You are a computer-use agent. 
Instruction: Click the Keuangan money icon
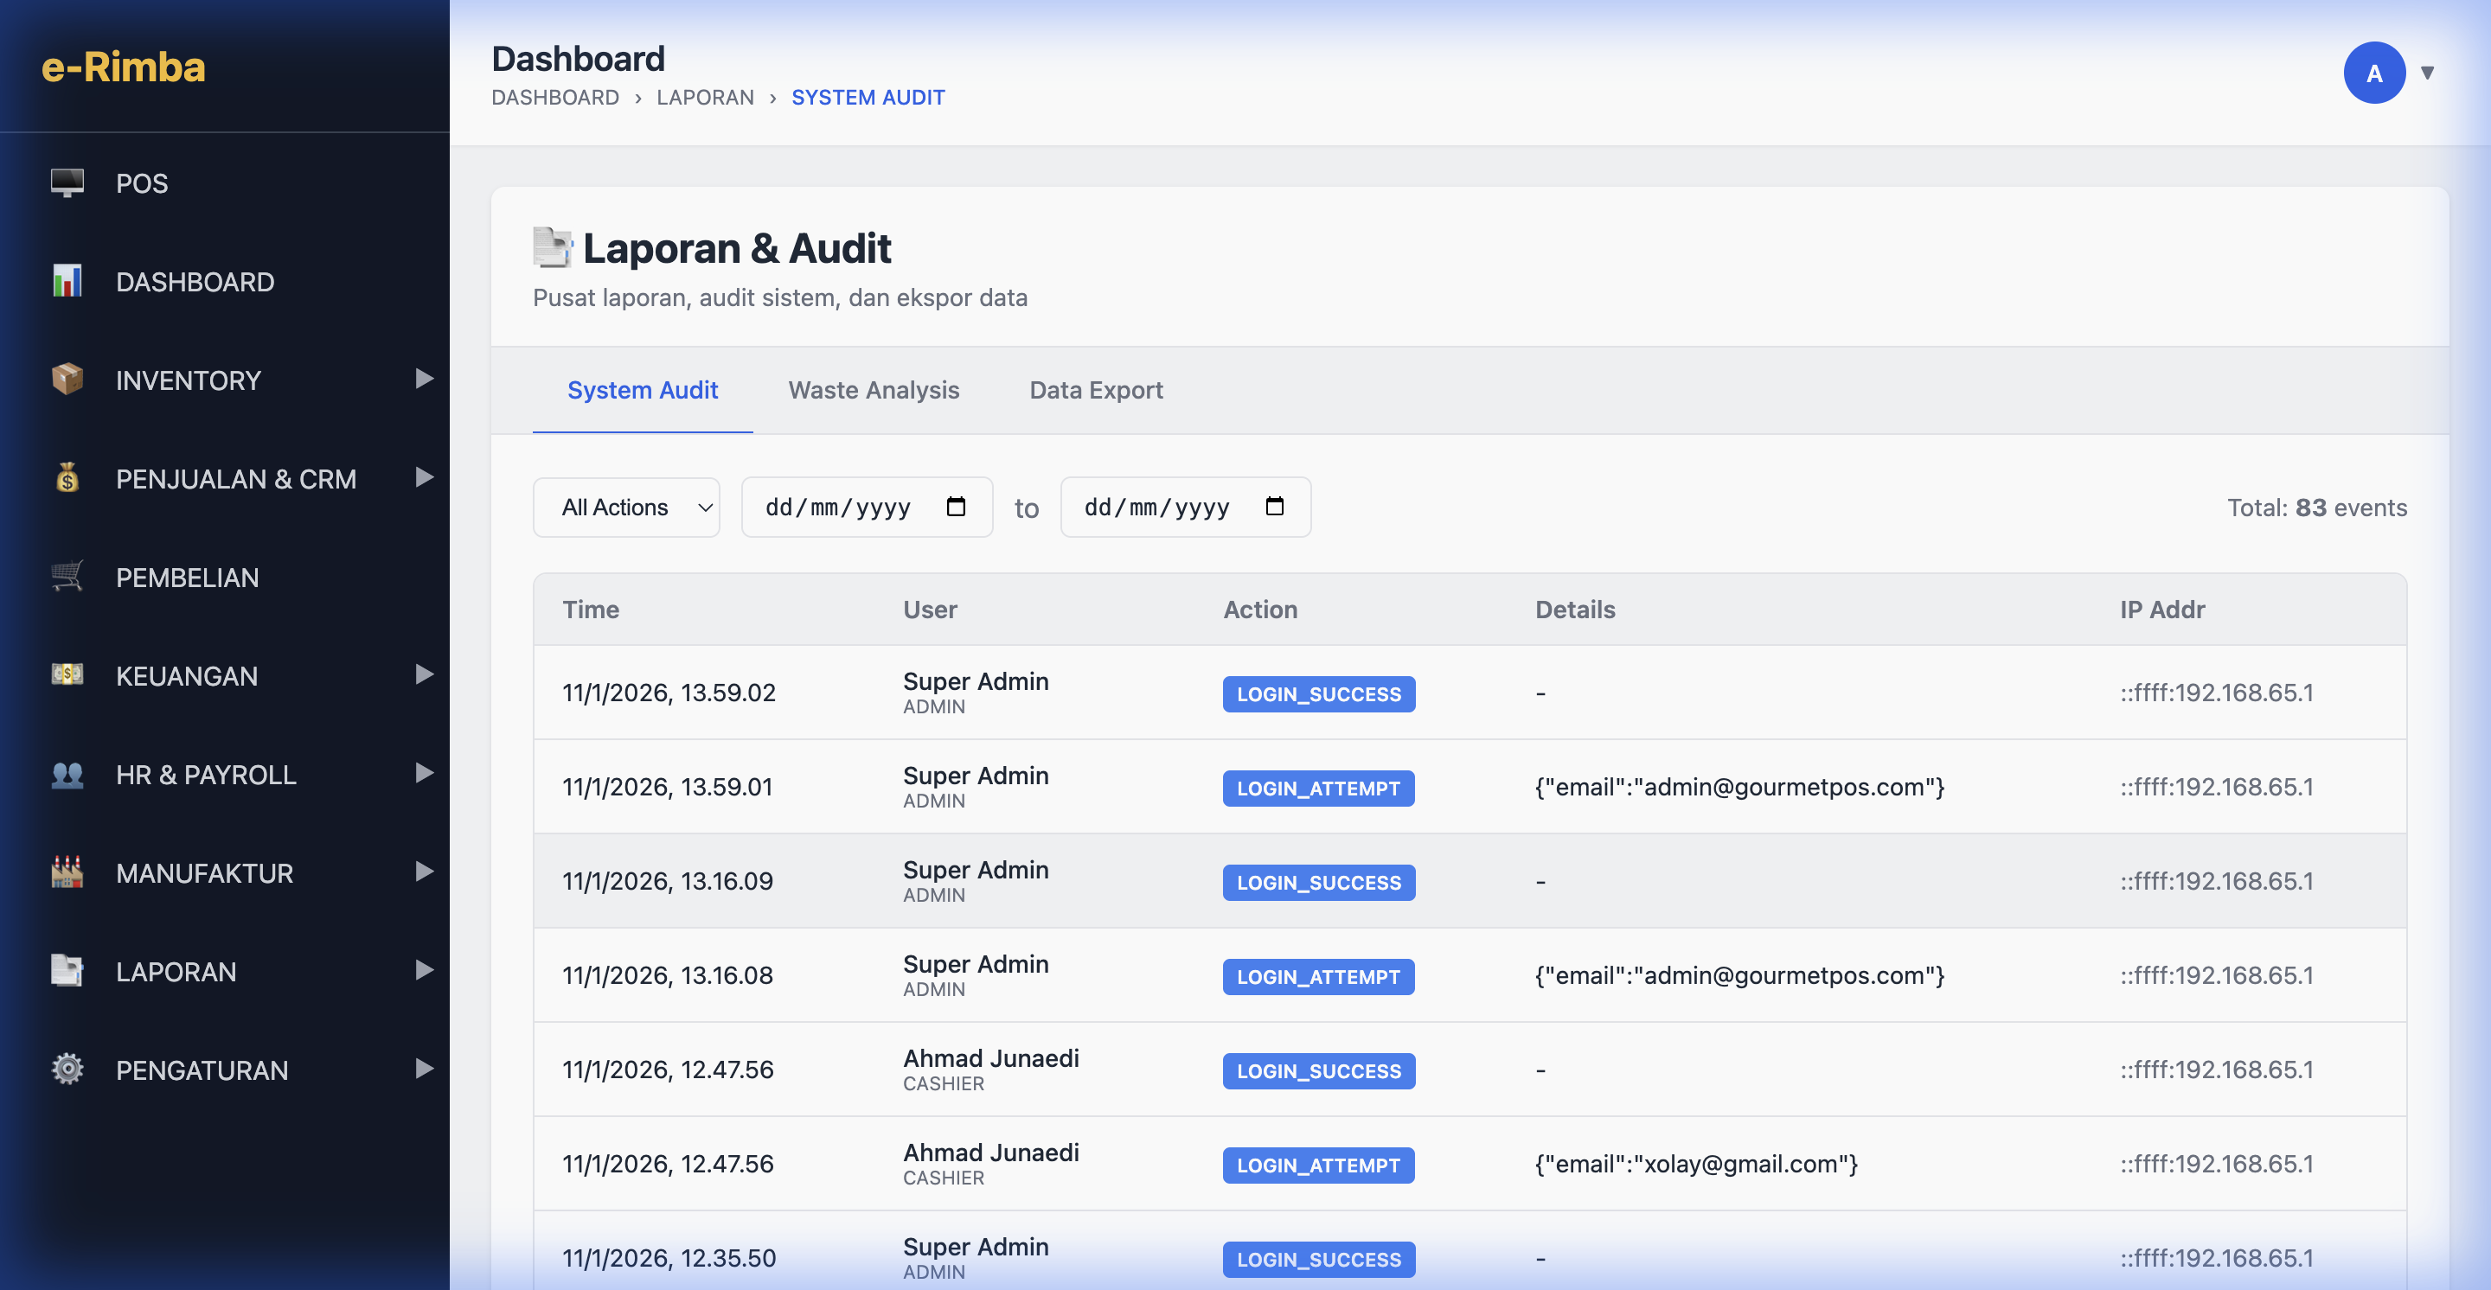pos(65,674)
